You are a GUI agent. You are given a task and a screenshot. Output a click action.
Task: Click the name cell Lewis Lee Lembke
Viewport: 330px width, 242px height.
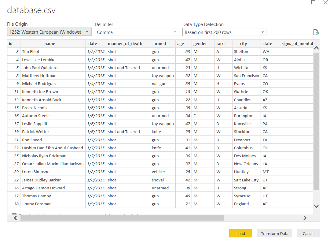pos(53,60)
